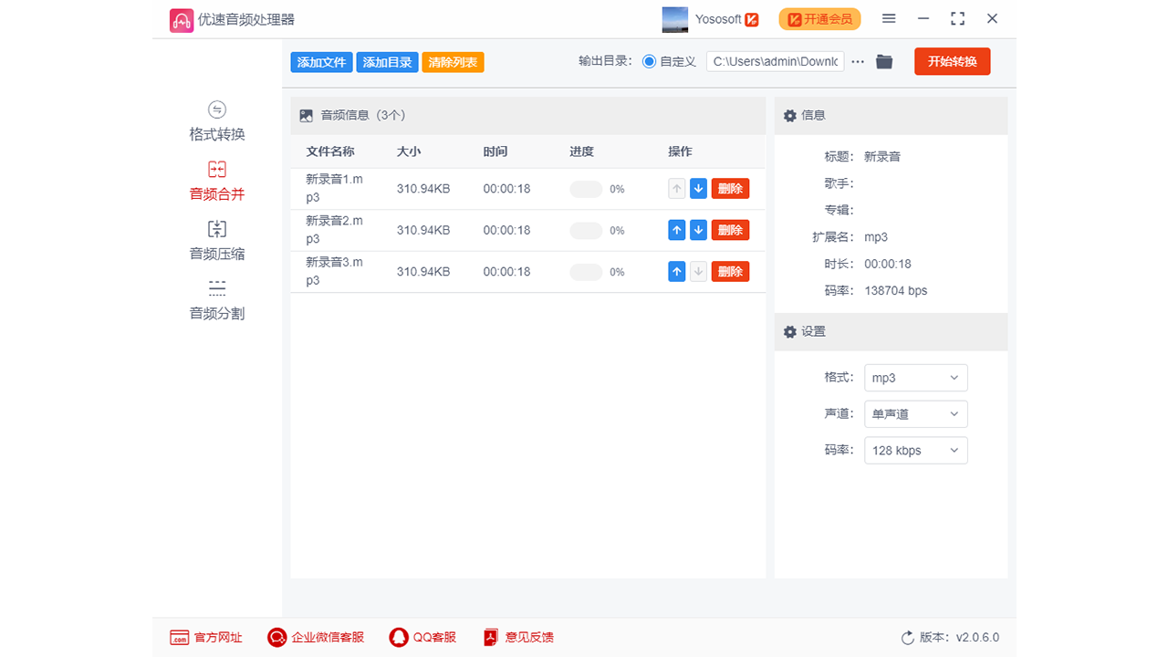This screenshot has width=1168, height=657.
Task: Open the 音频分割 tool
Action: click(216, 299)
